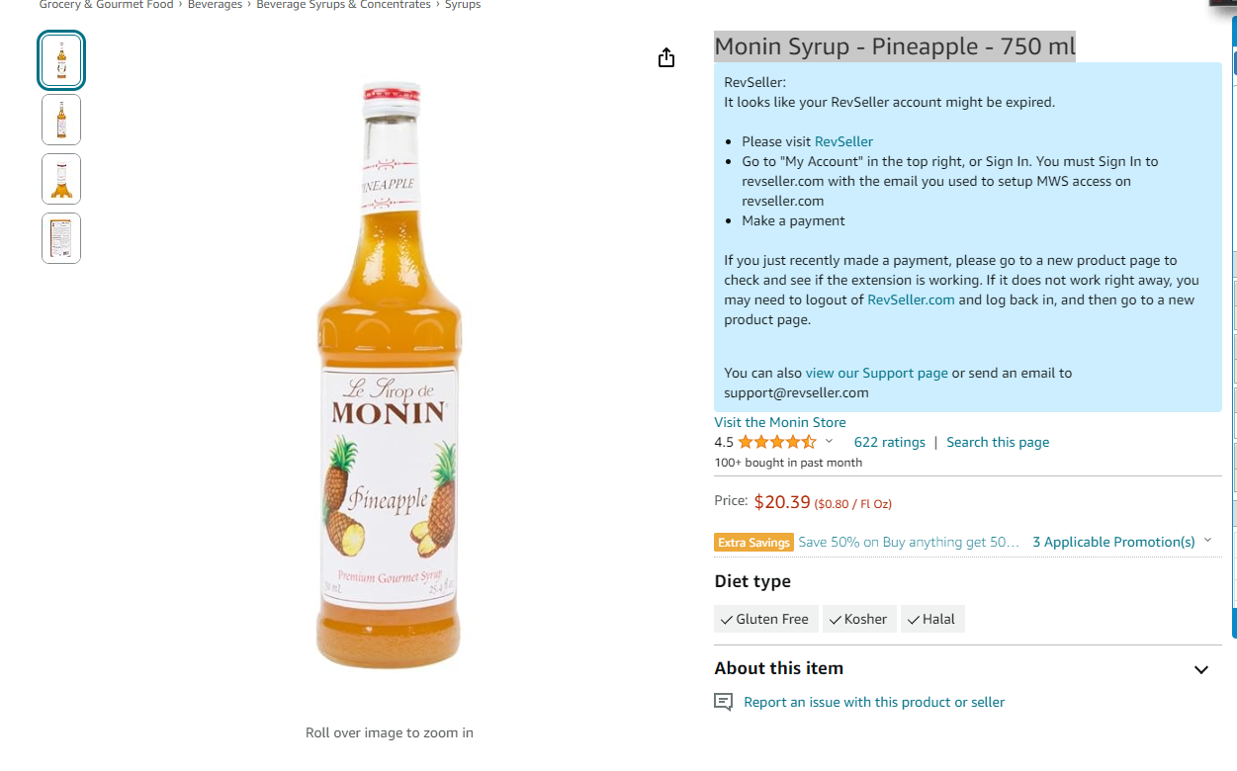Image resolution: width=1237 pixels, height=771 pixels.
Task: Toggle the Gluten Free diet type
Action: point(766,619)
